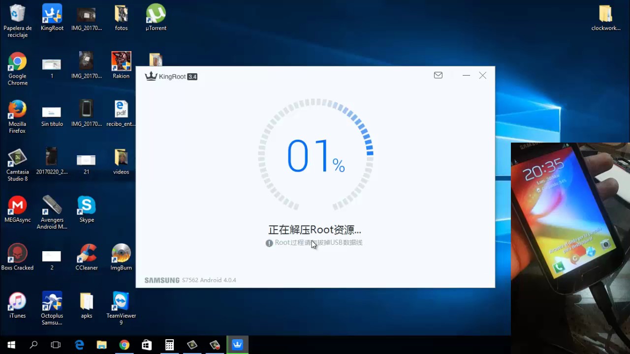
Task: Select the apks folder on desktop
Action: click(x=87, y=305)
